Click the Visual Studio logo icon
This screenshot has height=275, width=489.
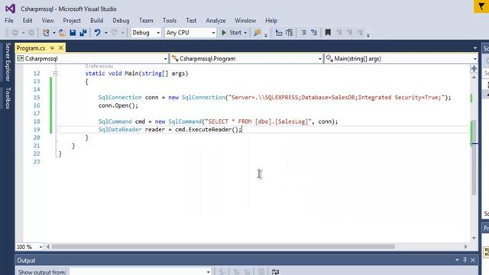coord(10,8)
